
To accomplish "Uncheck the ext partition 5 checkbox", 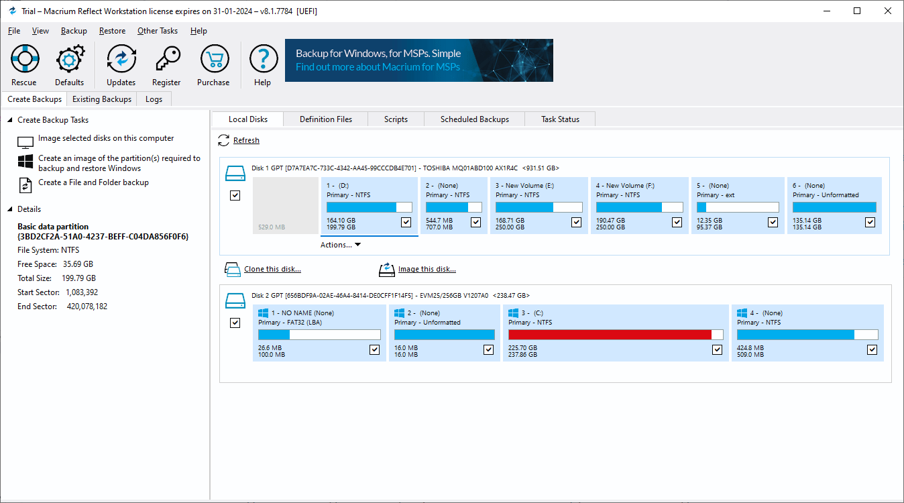I will coord(773,222).
